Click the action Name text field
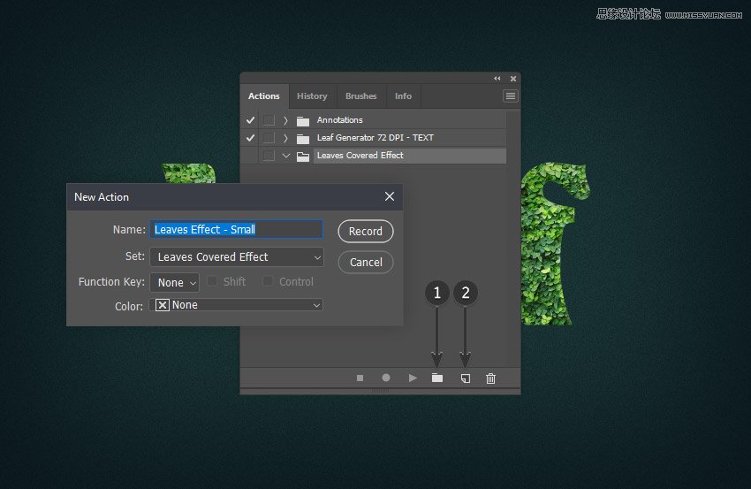 point(236,230)
